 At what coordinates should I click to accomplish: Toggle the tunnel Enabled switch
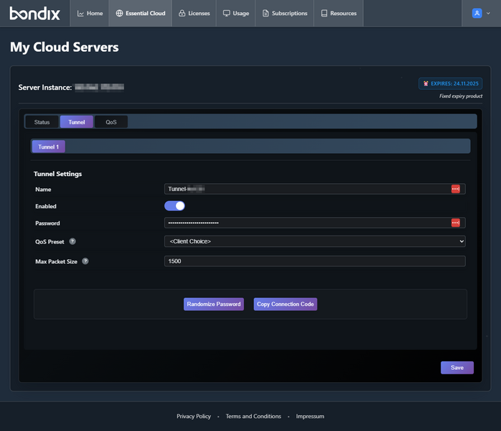click(x=174, y=206)
